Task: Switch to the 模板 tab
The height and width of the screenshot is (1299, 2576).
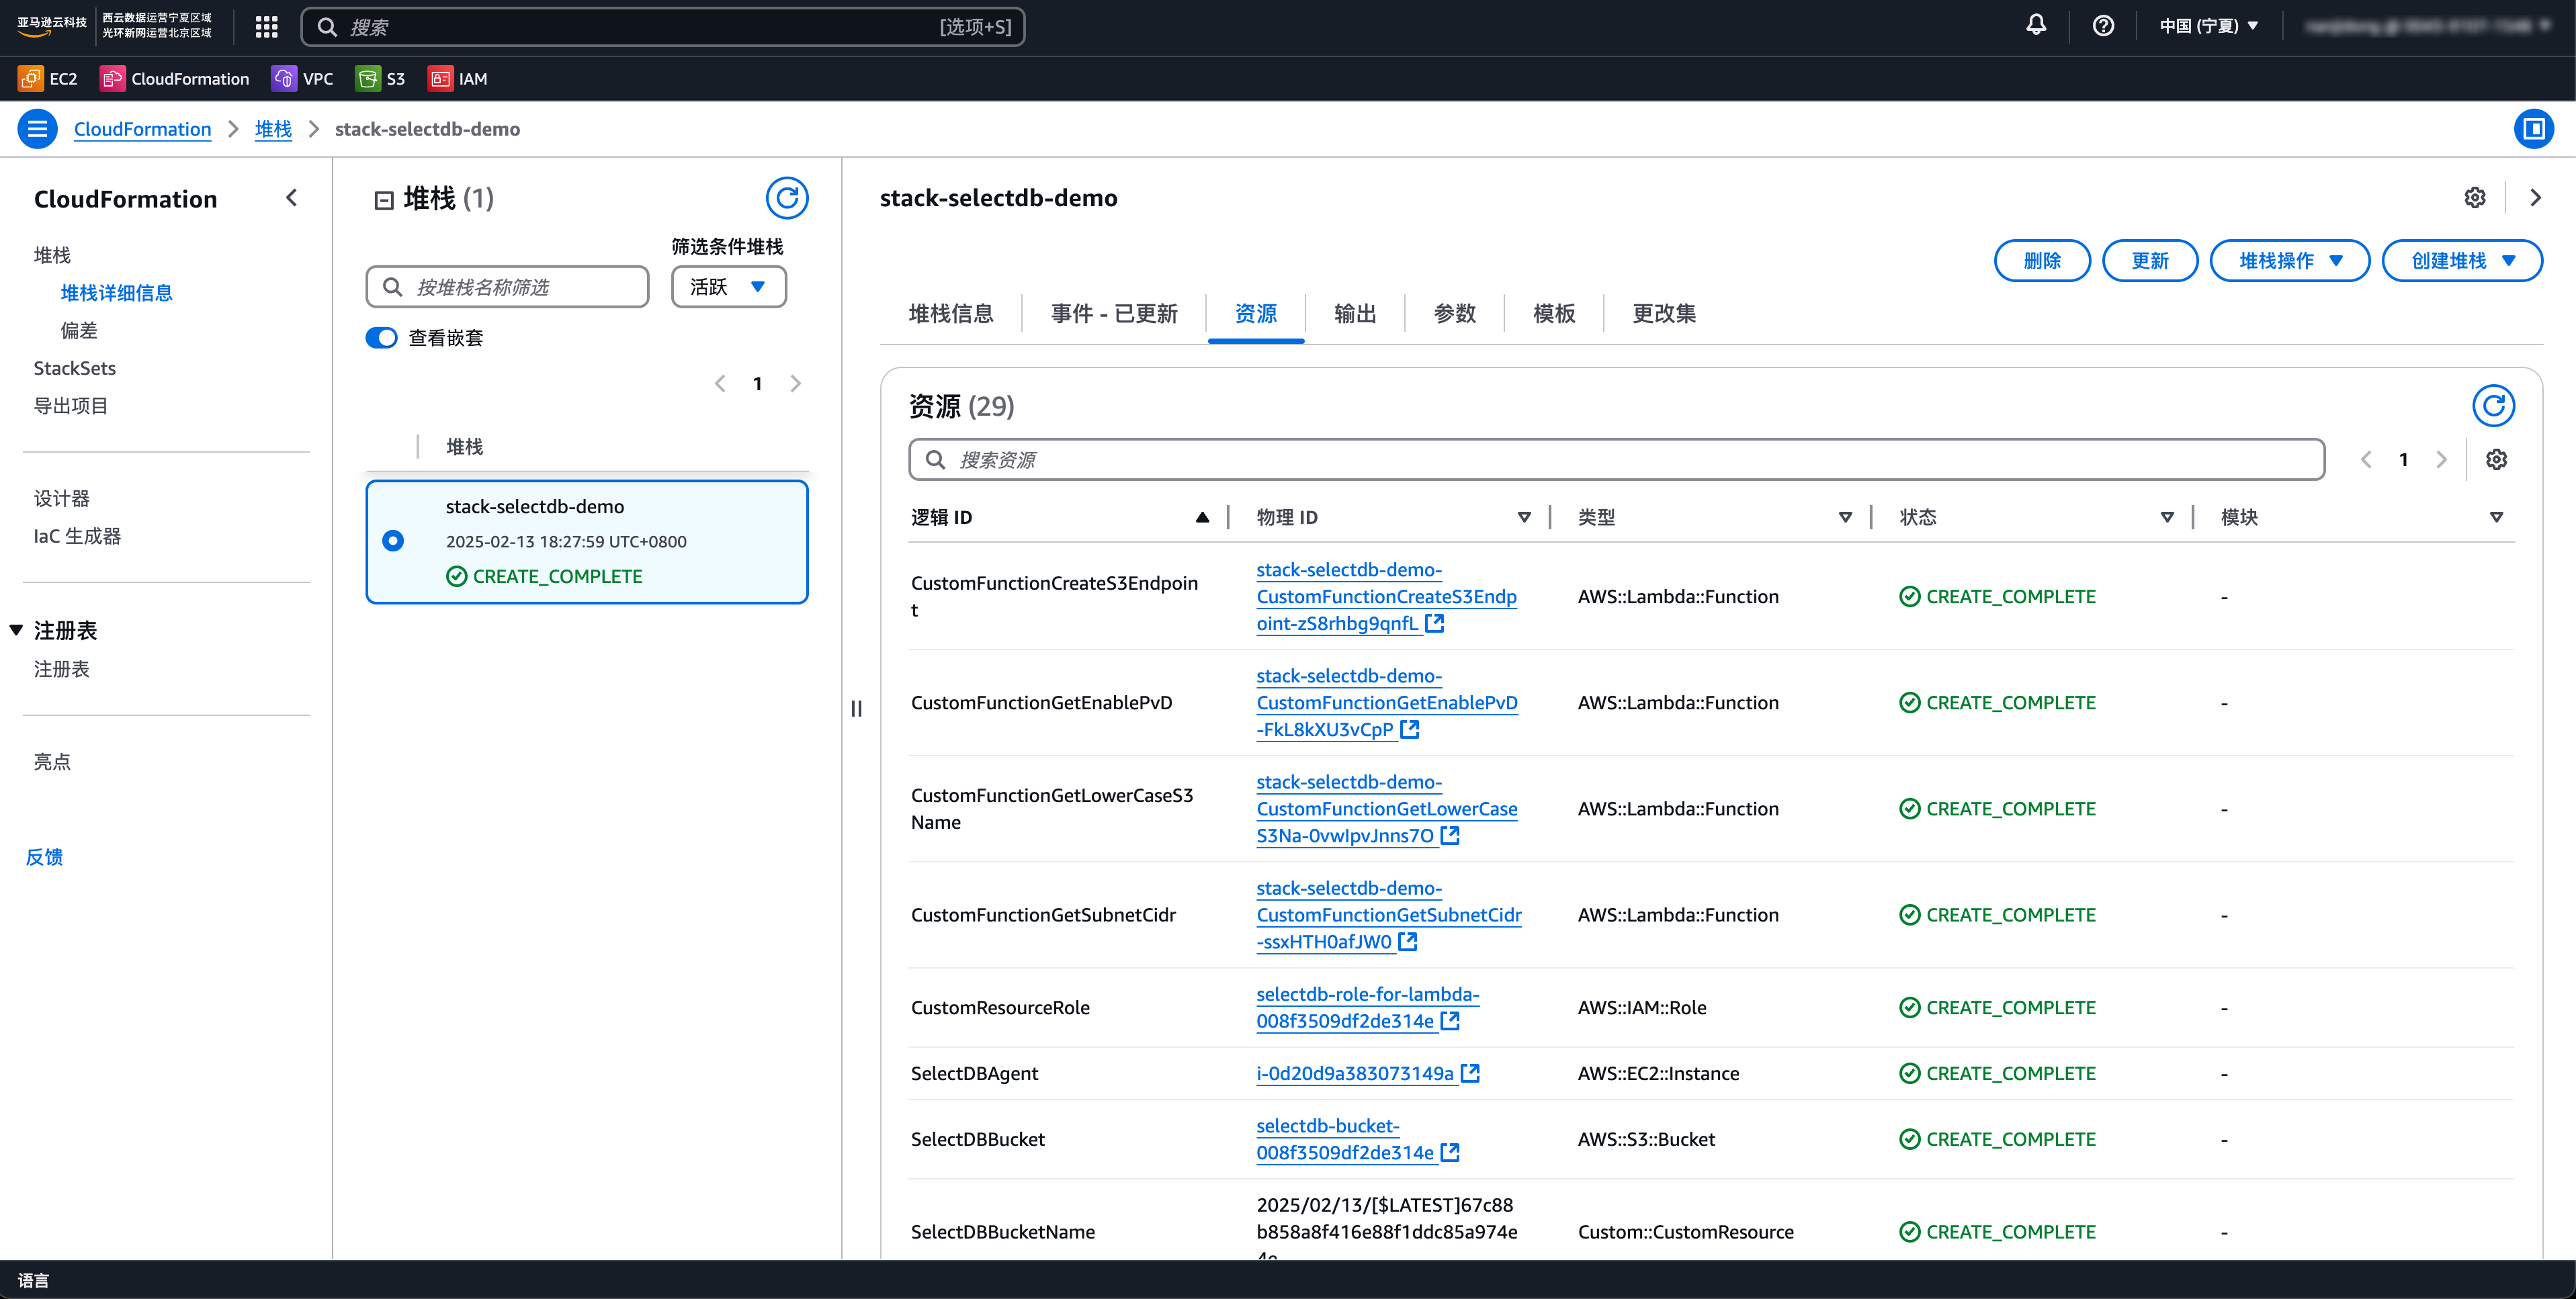Action: point(1554,314)
